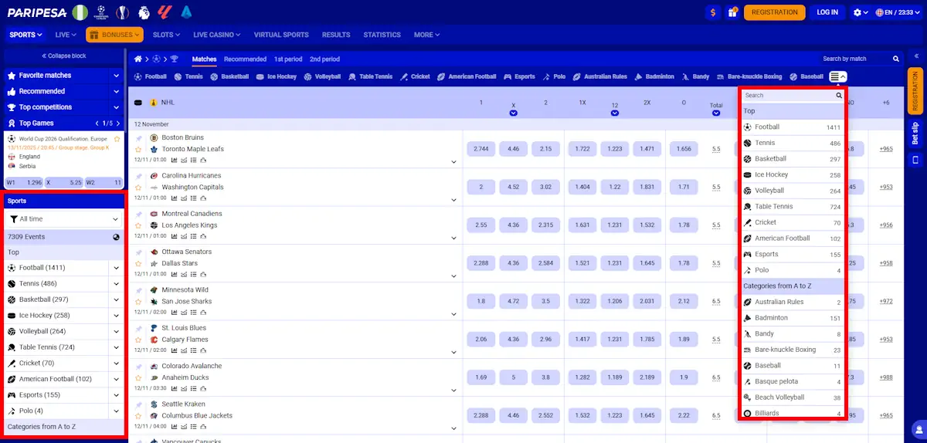927x443 pixels.
Task: Open statistics chart icon for Boston Bruins match
Action: pyautogui.click(x=174, y=161)
